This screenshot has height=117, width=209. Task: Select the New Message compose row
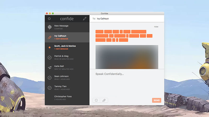pyautogui.click(x=67, y=27)
